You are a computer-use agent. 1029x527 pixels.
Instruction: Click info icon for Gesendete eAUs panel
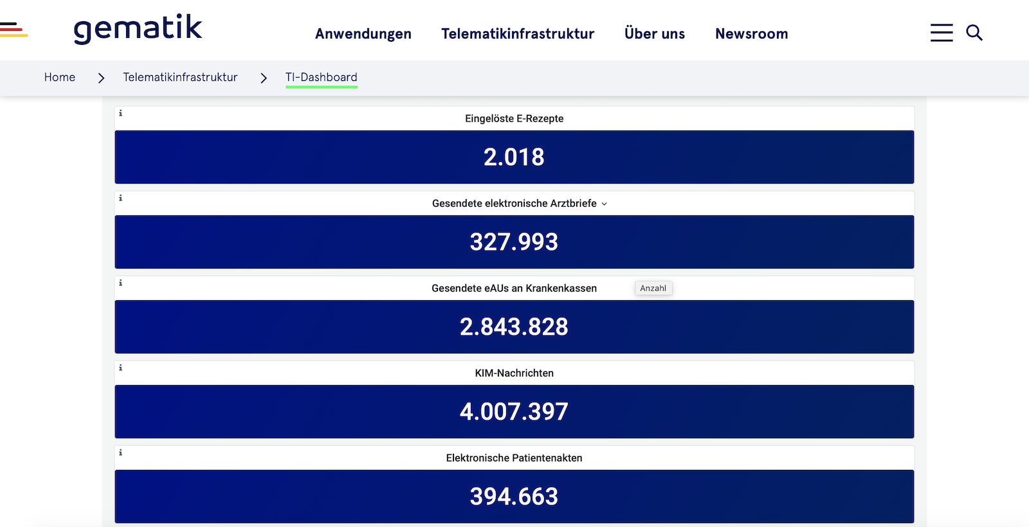pyautogui.click(x=120, y=283)
